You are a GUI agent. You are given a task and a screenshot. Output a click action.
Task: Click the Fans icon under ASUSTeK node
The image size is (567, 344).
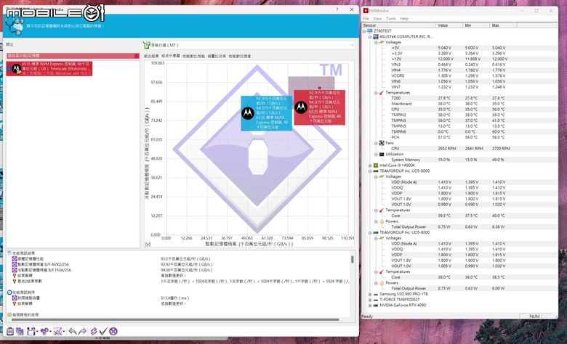pos(382,143)
